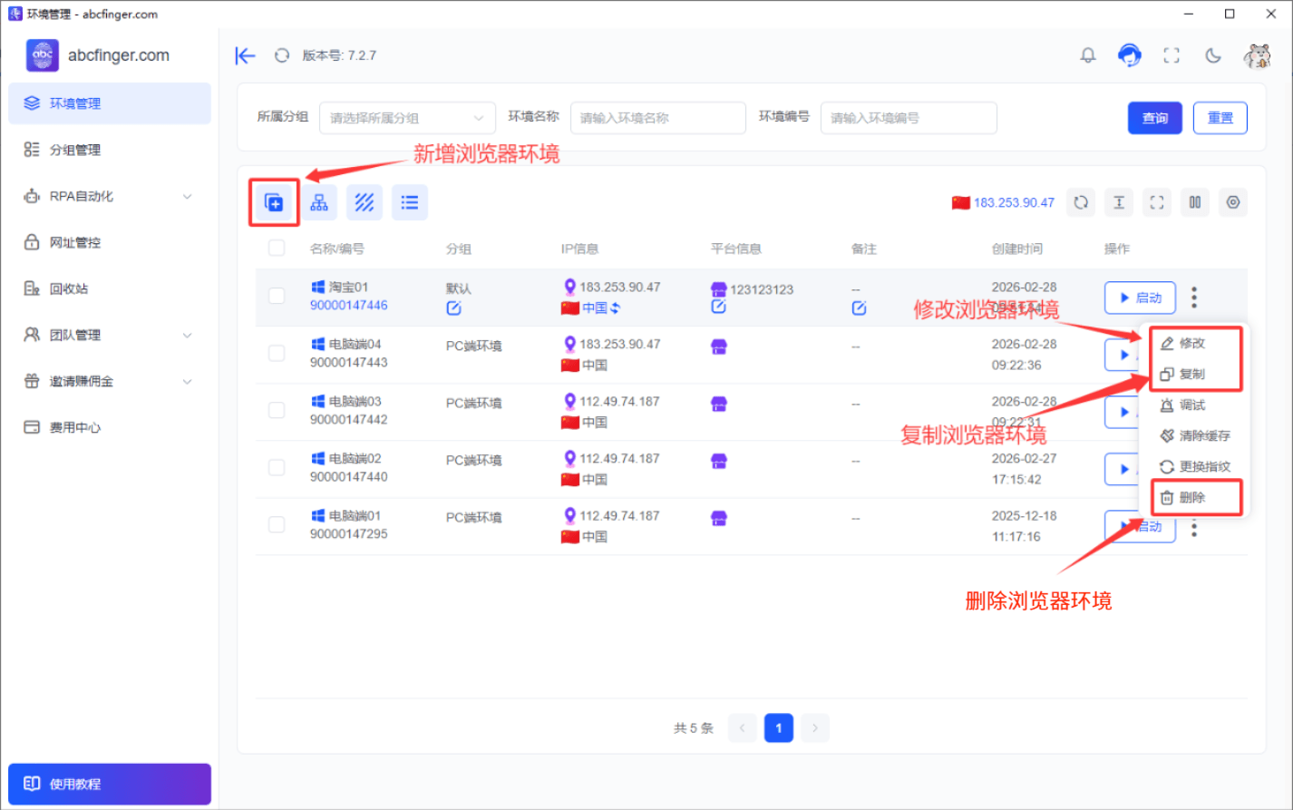Click the diagonal-stripes batch toolbar icon
Viewport: 1293px width, 810px height.
pos(365,202)
